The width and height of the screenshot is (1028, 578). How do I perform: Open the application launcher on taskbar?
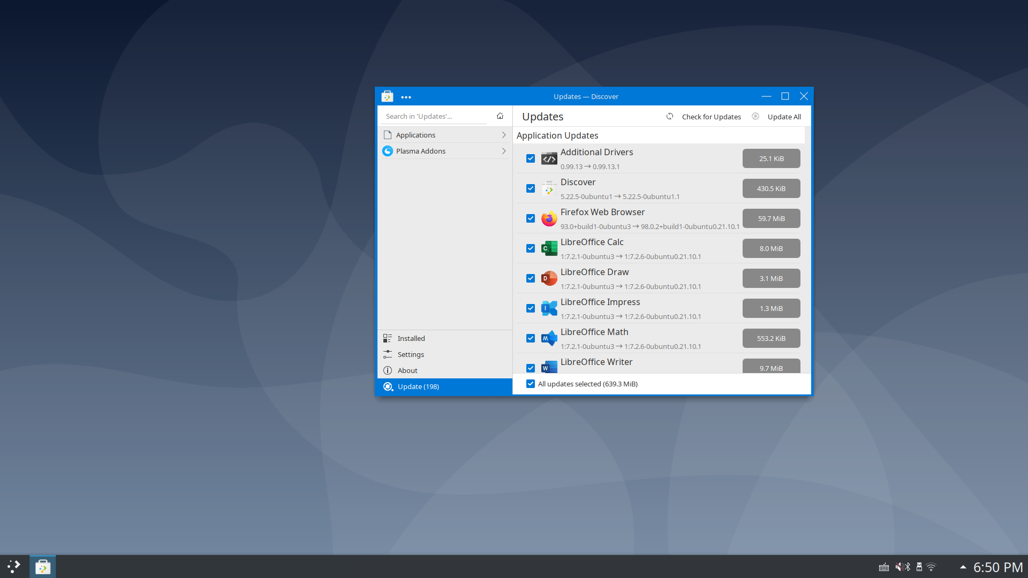14,567
